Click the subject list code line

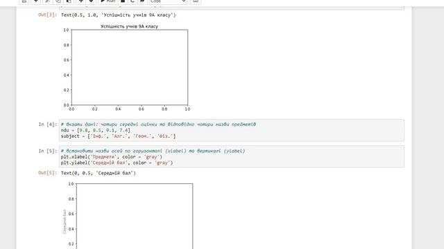point(118,136)
